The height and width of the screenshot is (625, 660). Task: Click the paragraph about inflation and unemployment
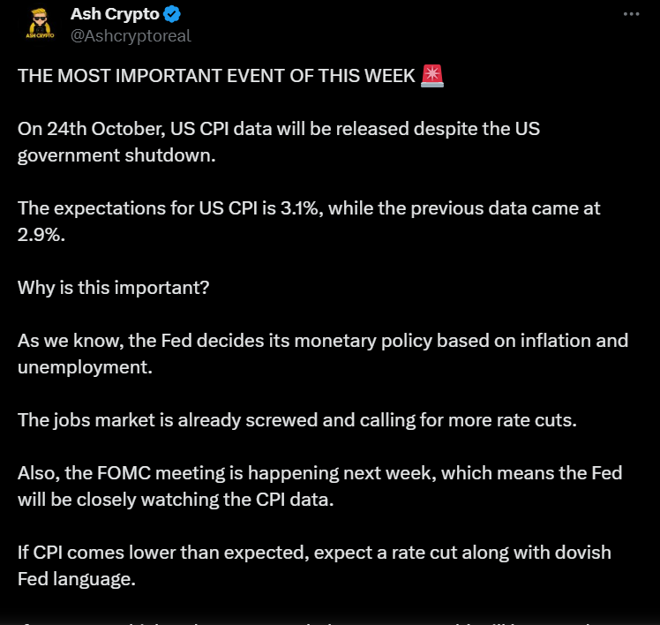click(x=322, y=353)
